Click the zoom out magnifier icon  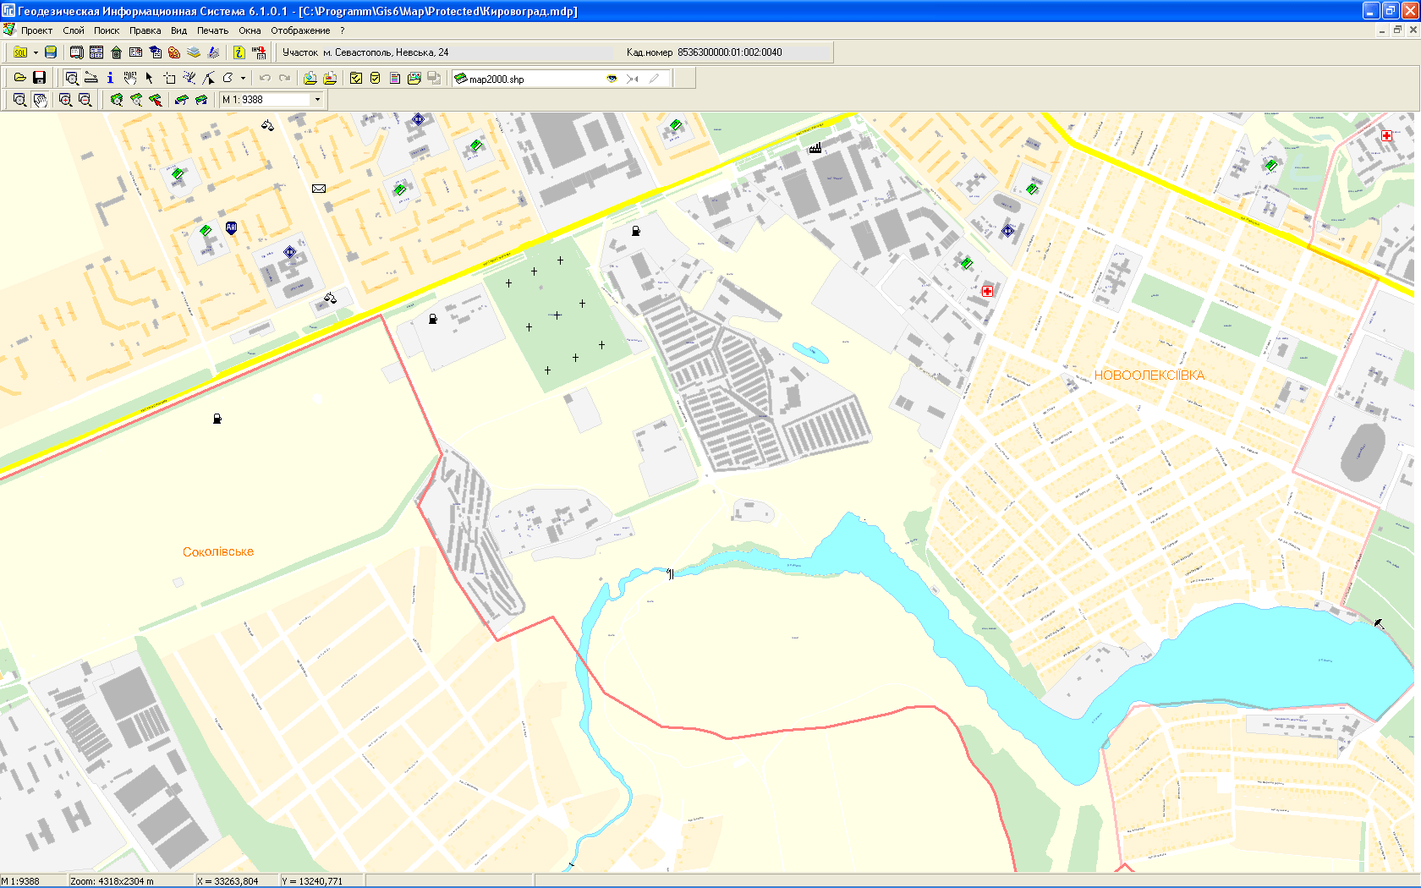[x=85, y=100]
